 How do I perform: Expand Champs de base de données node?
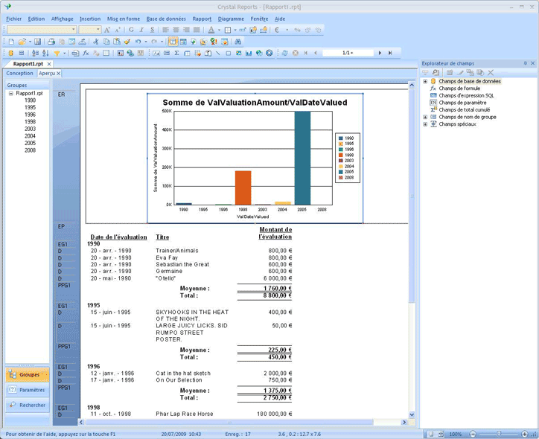[x=425, y=81]
